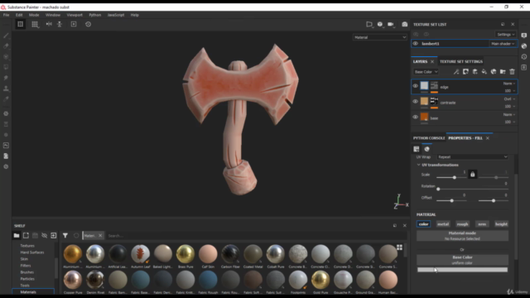Hide the base layer

[x=416, y=117]
